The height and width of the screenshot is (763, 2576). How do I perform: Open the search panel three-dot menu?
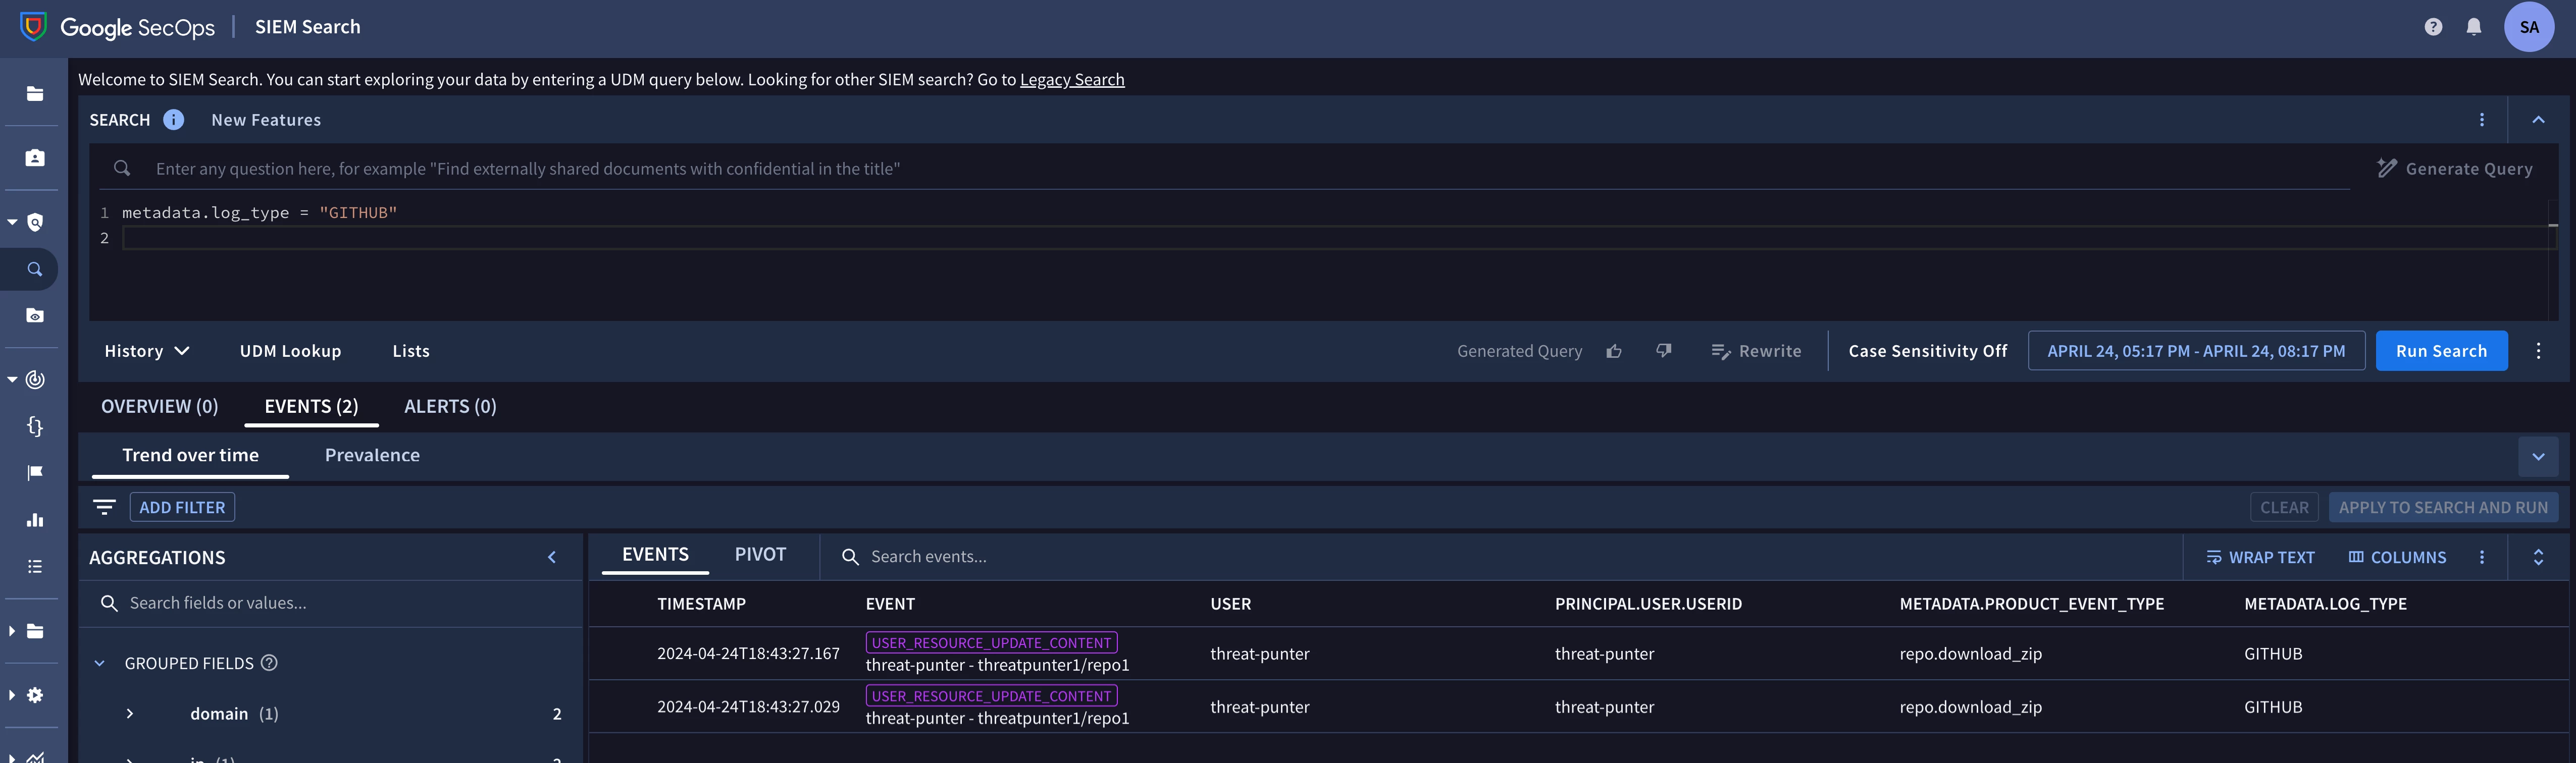point(2481,120)
